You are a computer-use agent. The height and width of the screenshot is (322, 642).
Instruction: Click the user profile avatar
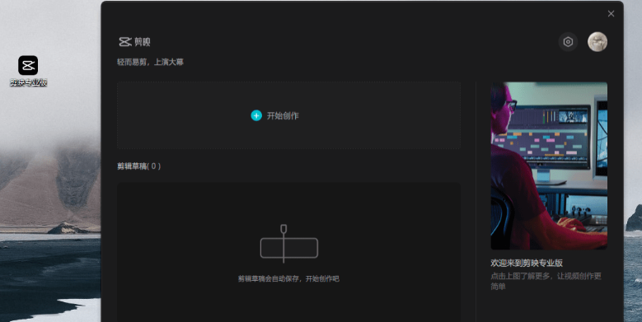[x=597, y=42]
